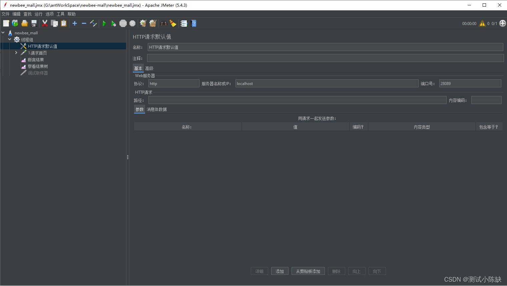The width and height of the screenshot is (507, 286).
Task: Open the 工具 menu
Action: (61, 14)
